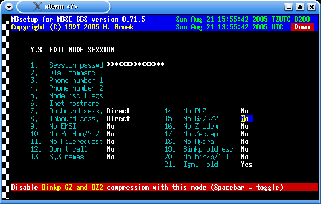Maximize the xterm window

(300, 7)
